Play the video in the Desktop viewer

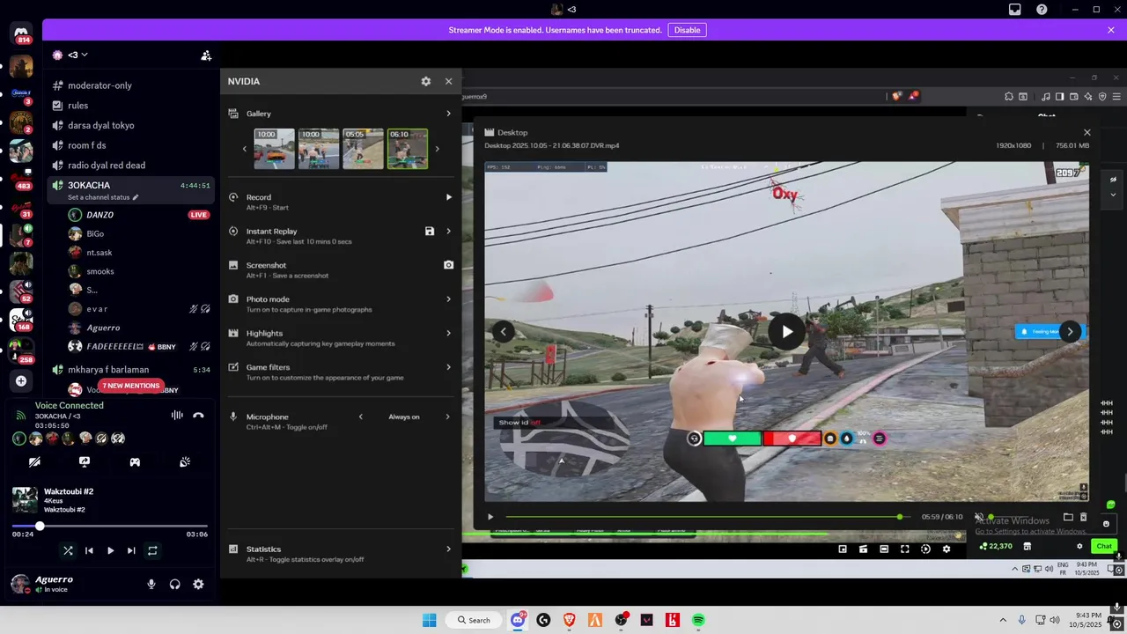(786, 332)
